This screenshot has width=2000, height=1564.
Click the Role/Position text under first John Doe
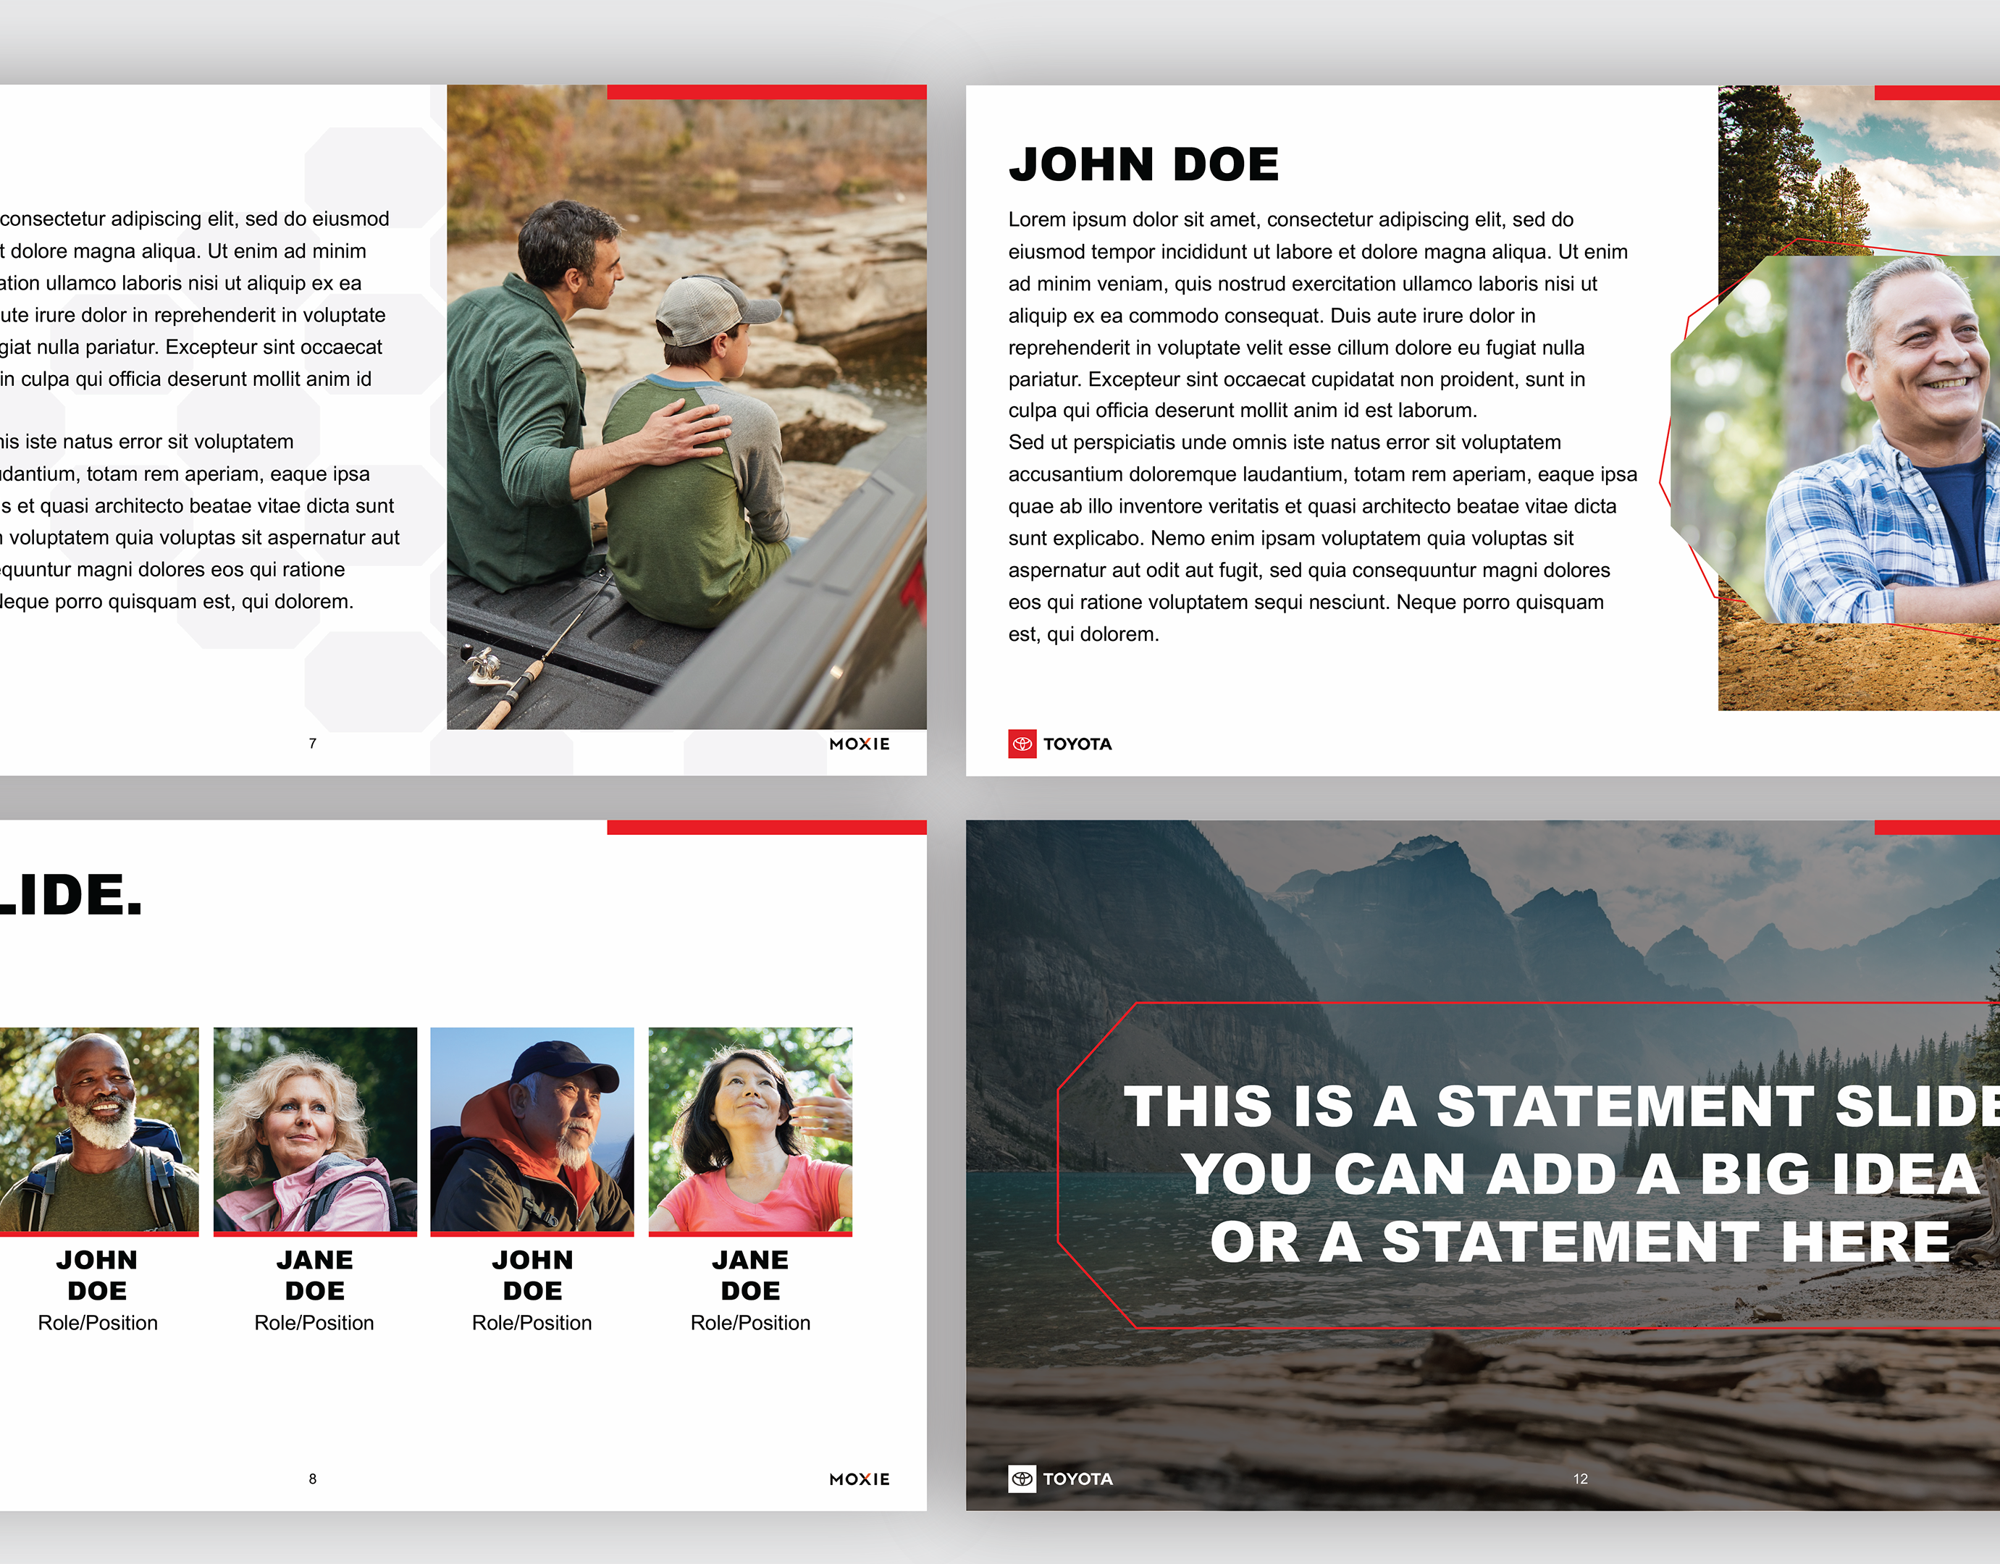coord(98,1322)
